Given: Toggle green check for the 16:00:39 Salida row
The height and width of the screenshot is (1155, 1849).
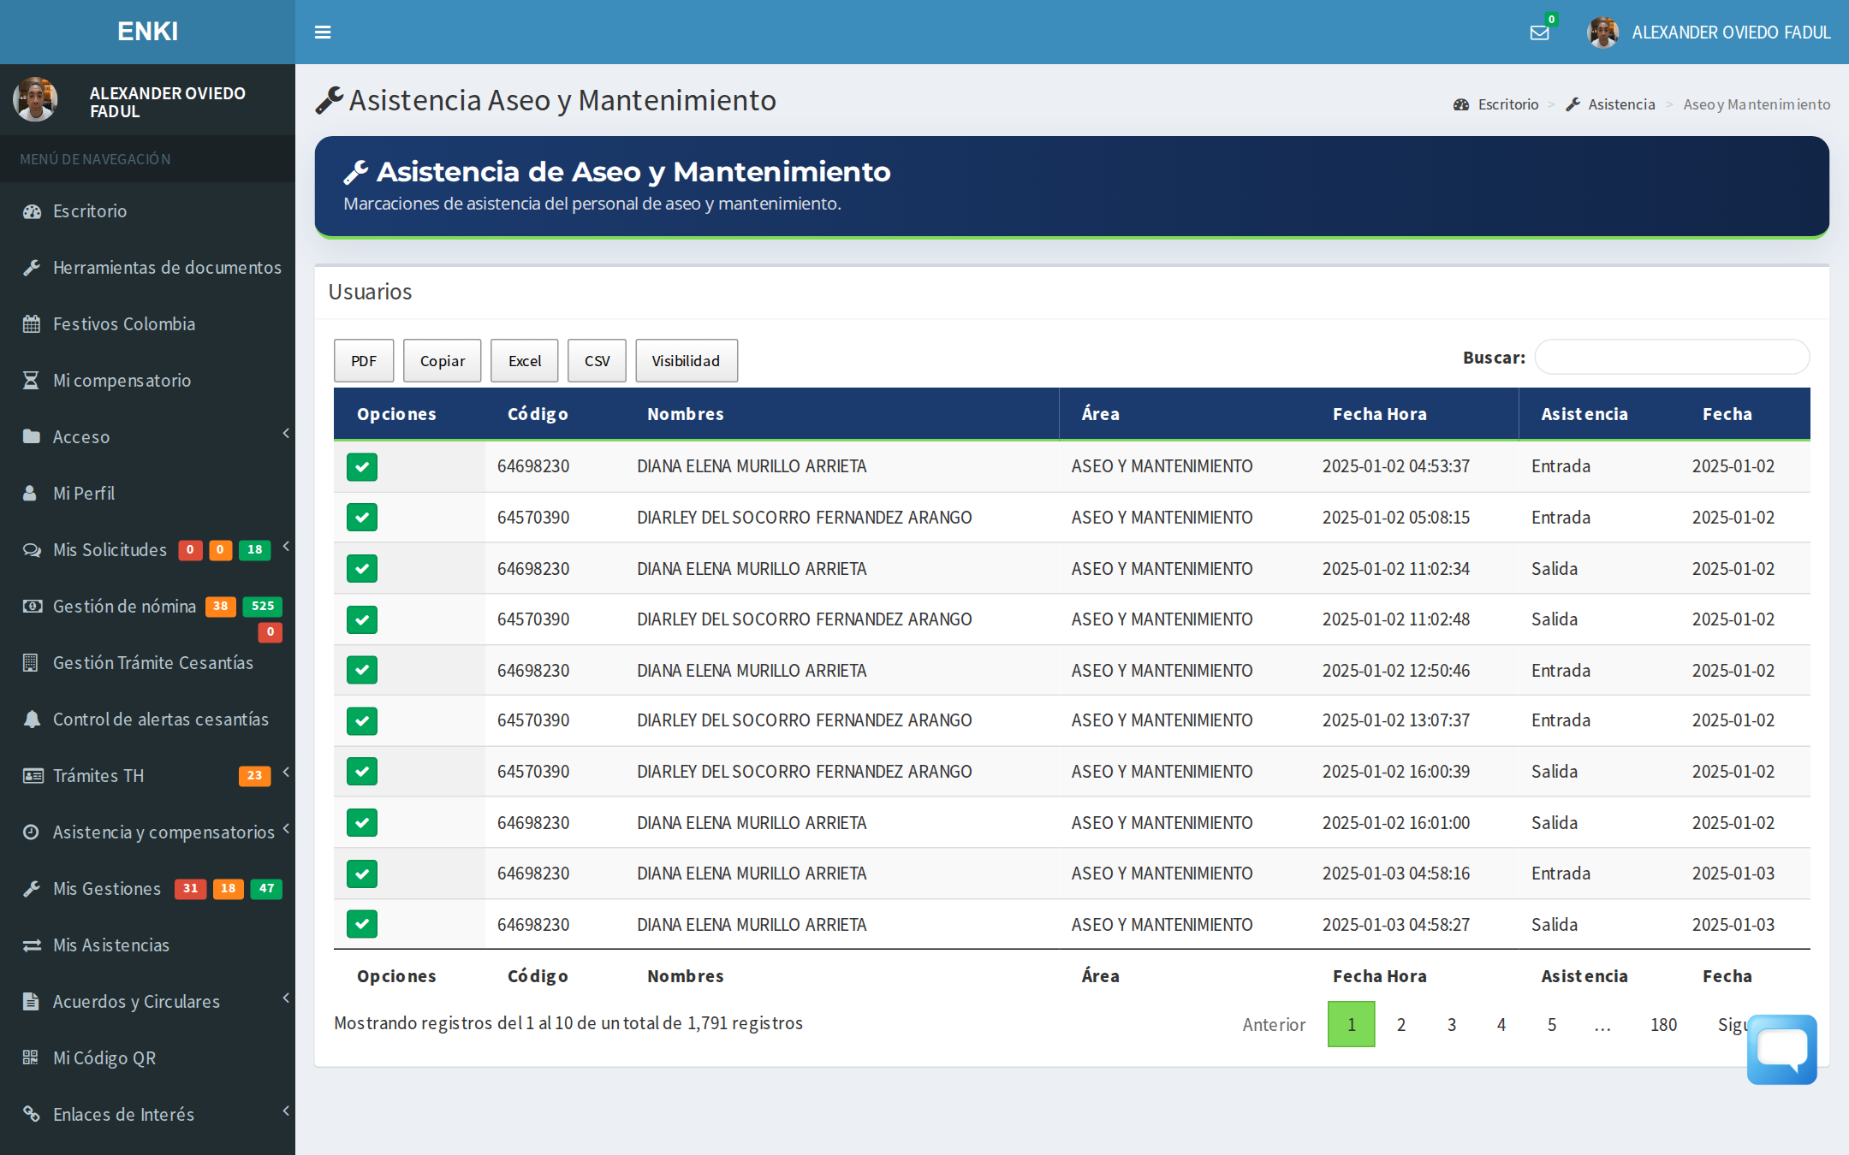Looking at the screenshot, I should tap(362, 772).
